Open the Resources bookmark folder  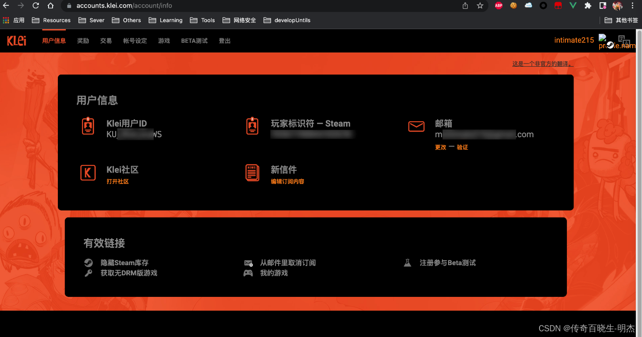coord(51,20)
